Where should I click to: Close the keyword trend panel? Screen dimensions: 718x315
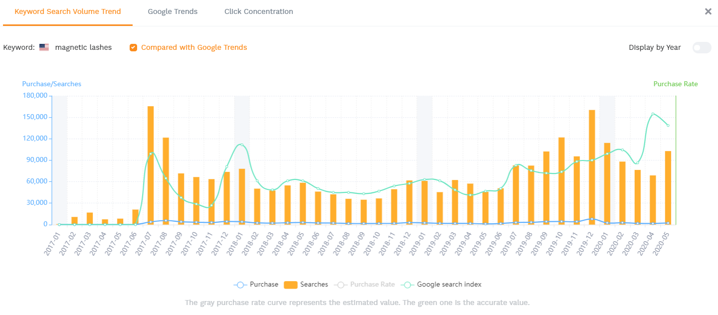click(x=708, y=11)
